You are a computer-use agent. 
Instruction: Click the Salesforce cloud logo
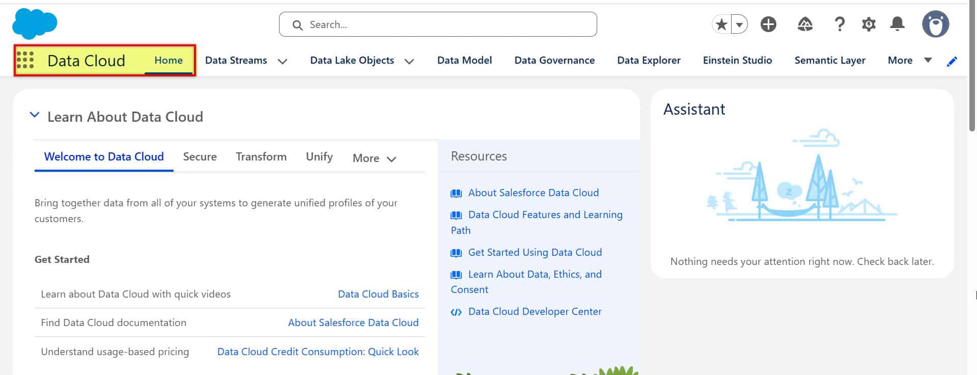[35, 24]
